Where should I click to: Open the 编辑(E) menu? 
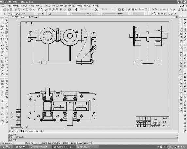[16, 6]
